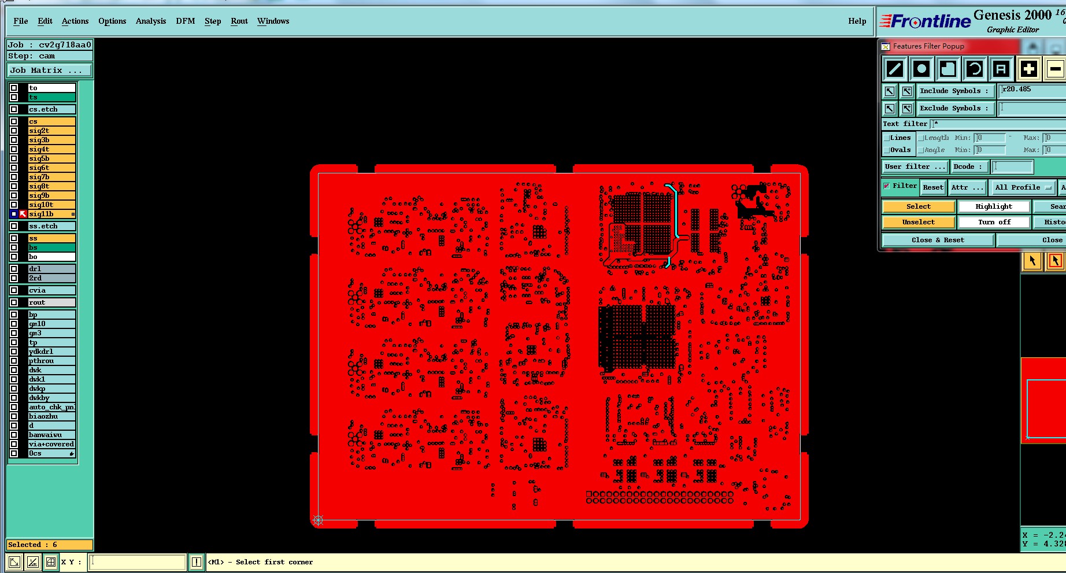Click the black arrow tool with red border

click(1056, 261)
